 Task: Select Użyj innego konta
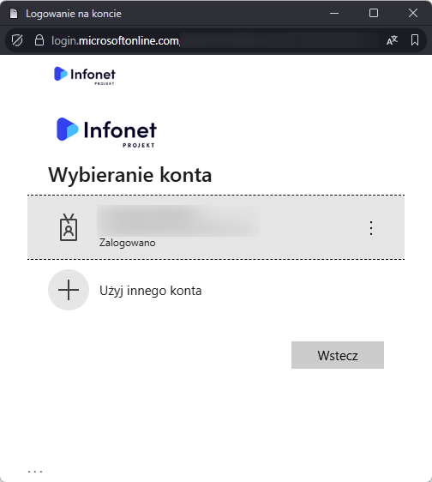[x=151, y=291]
